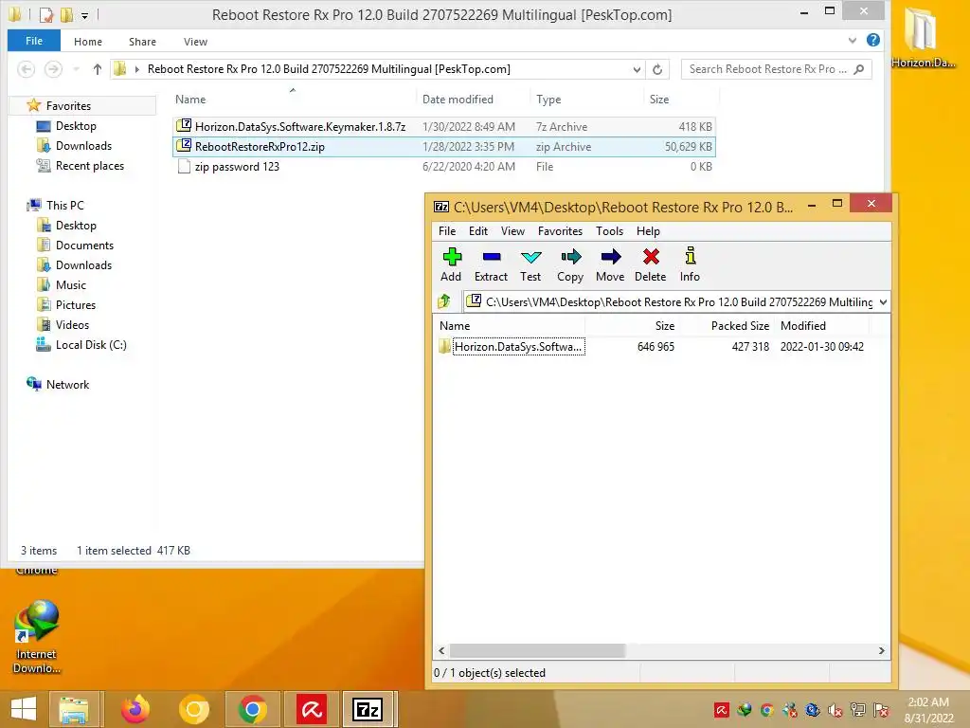The image size is (970, 728).
Task: Sort 7-Zip list by Modified column
Action: click(x=803, y=326)
